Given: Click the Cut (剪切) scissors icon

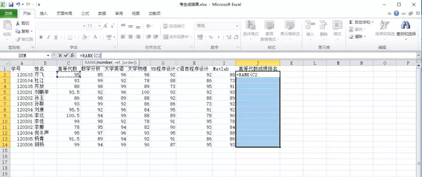Looking at the screenshot, I should click(x=18, y=23).
